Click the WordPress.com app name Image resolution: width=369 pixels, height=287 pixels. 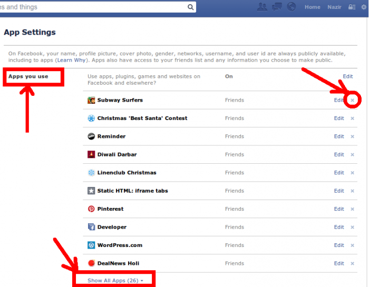click(x=120, y=245)
